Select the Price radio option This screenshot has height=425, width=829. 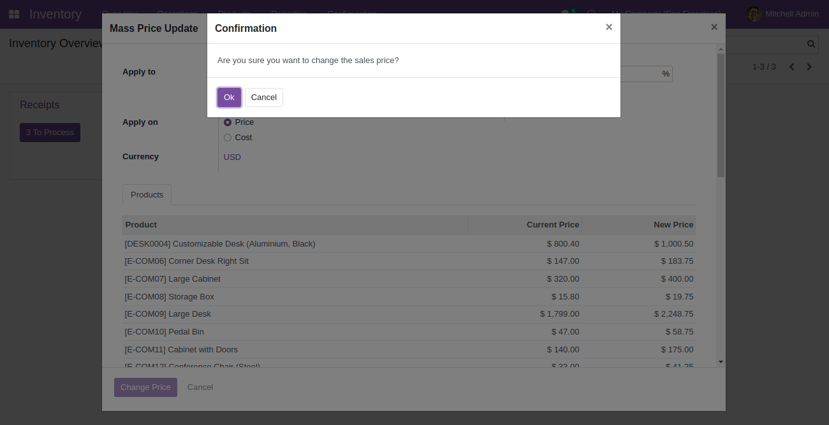[x=228, y=122]
